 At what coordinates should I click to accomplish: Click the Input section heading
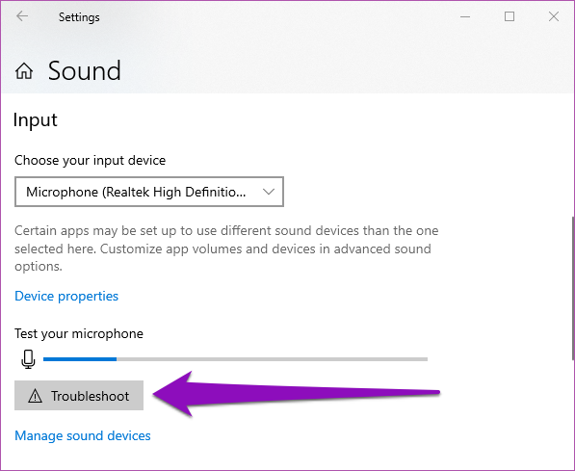pos(36,120)
